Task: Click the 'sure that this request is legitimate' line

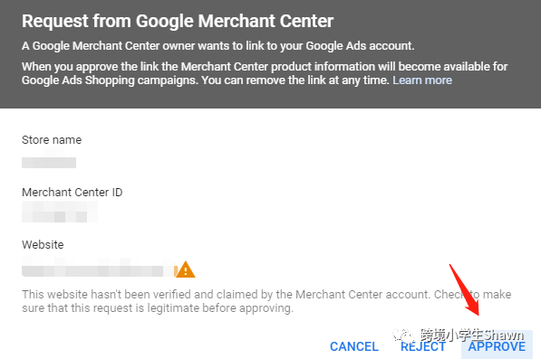Action: point(158,308)
